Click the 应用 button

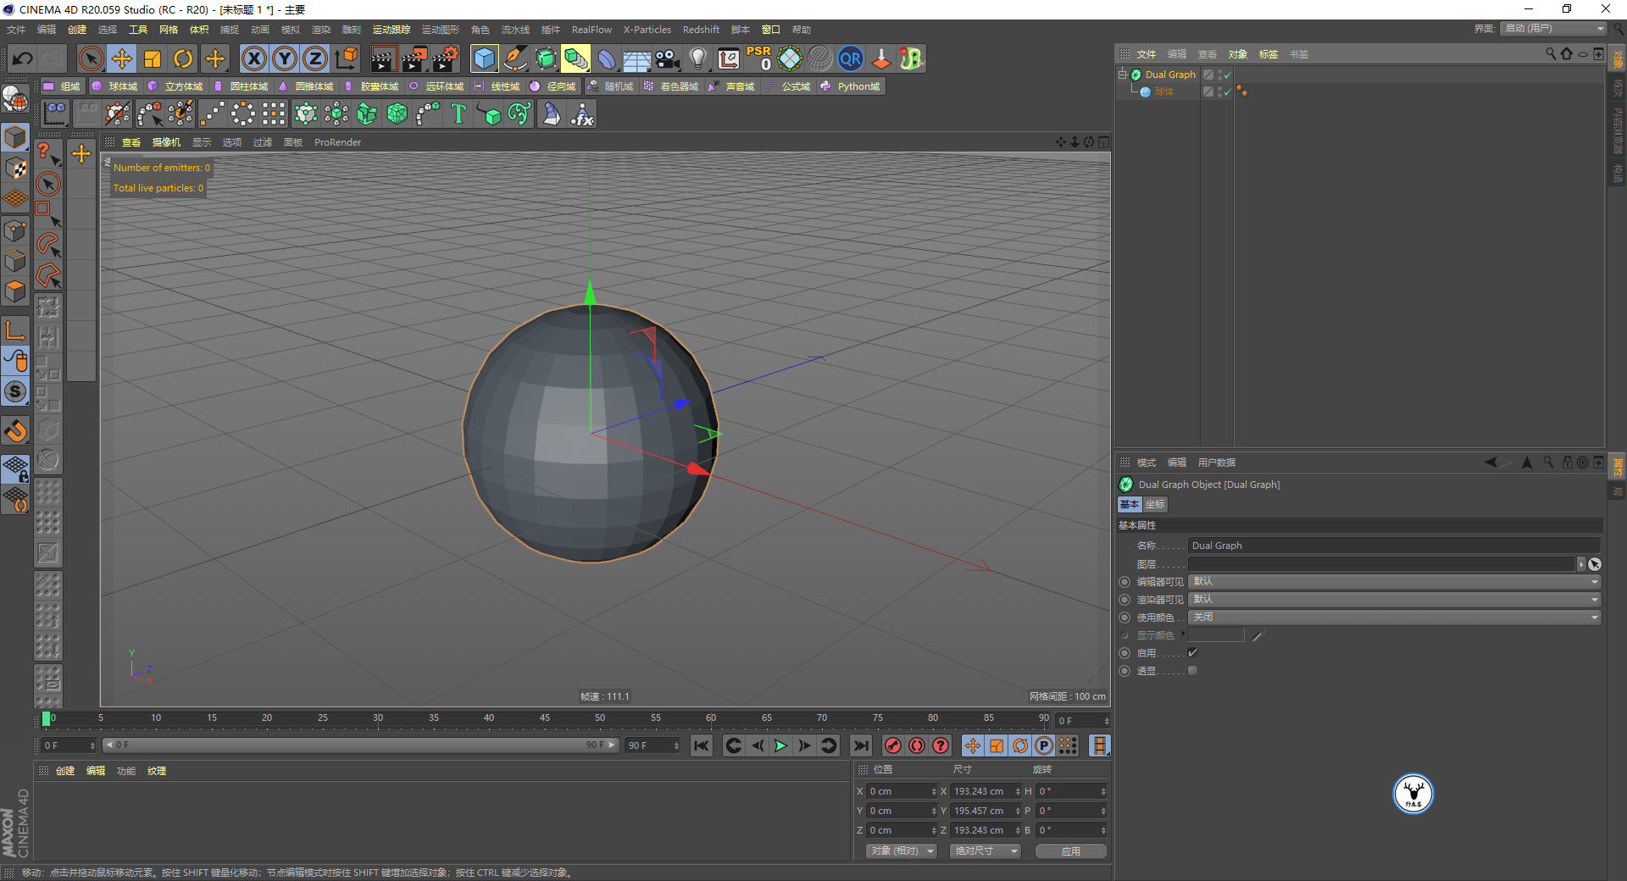coord(1071,851)
